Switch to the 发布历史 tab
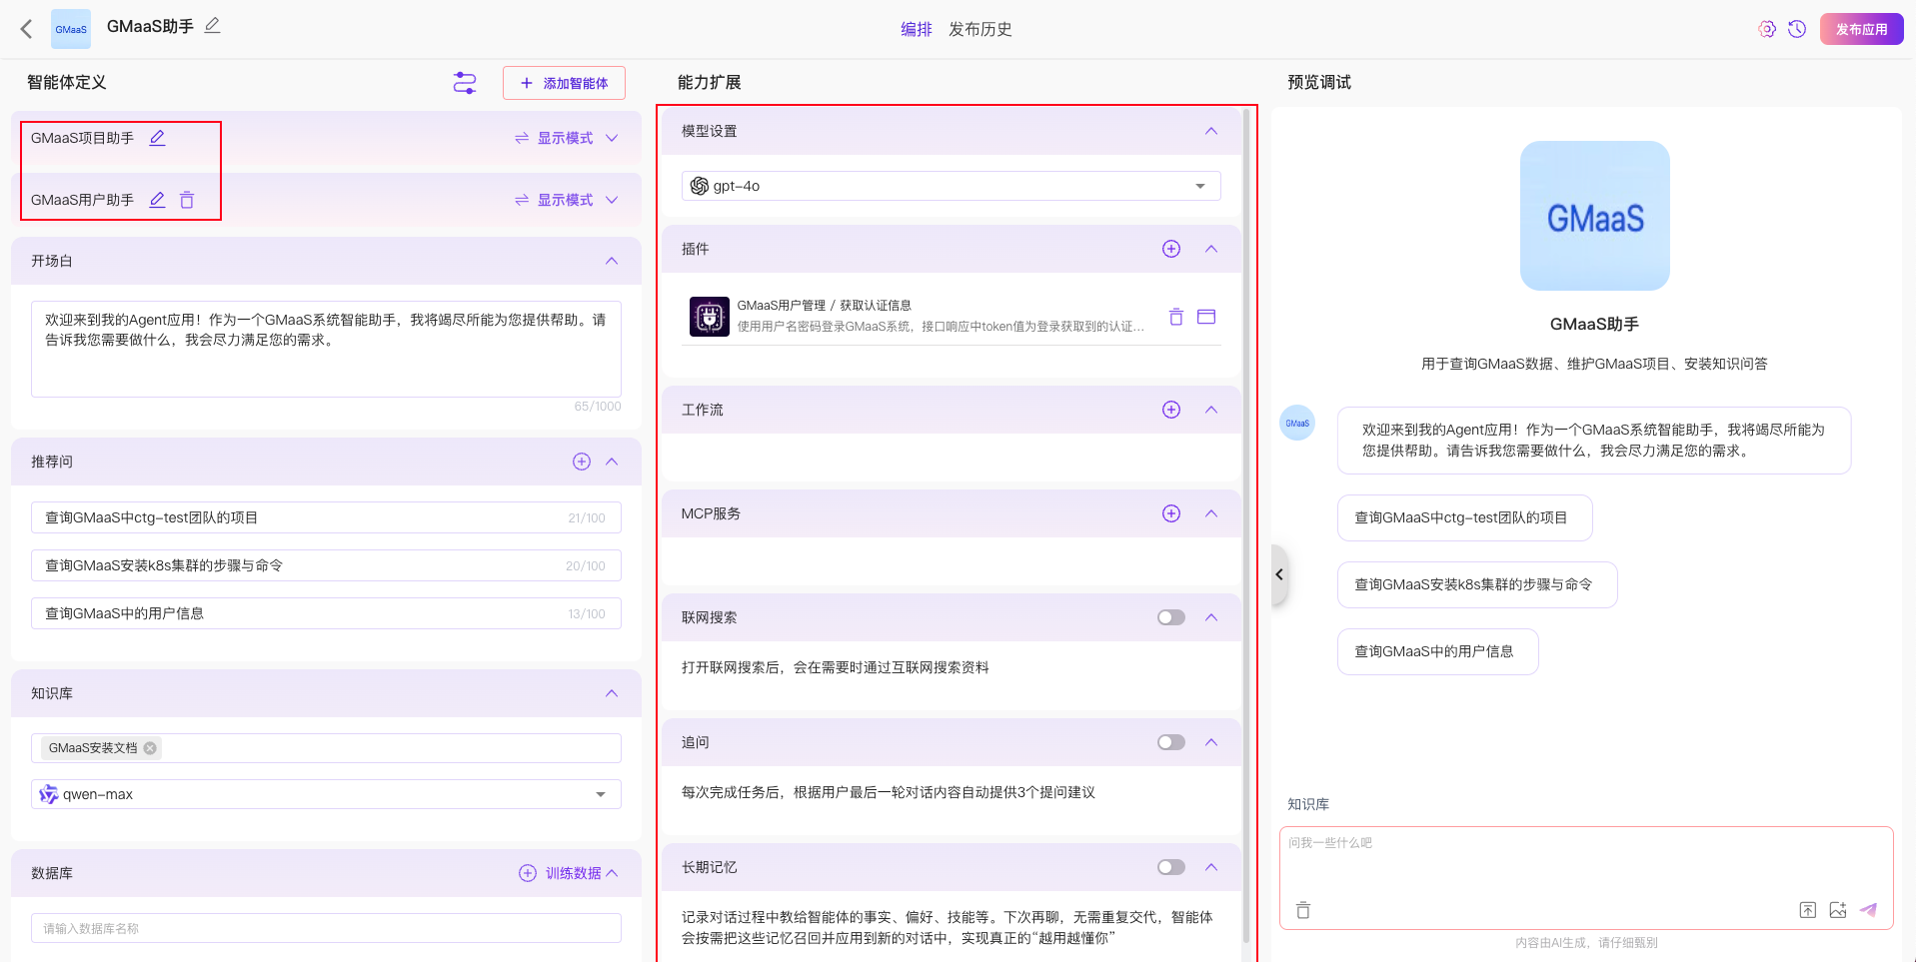 point(979,29)
